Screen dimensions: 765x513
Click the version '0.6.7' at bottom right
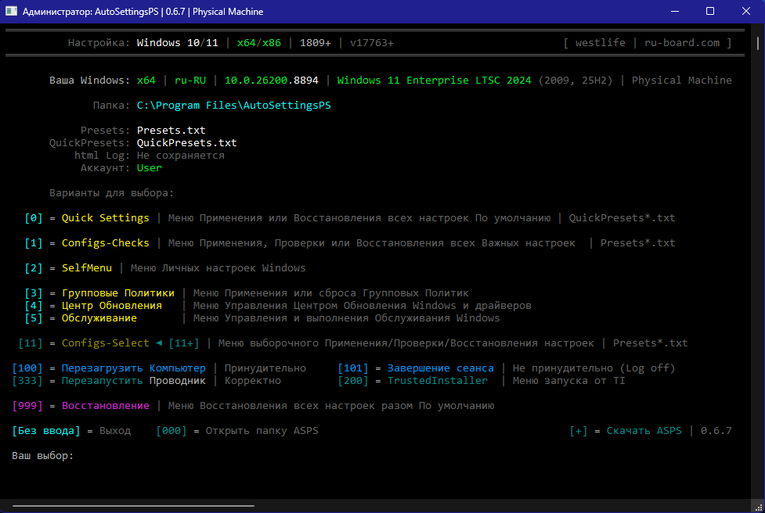(716, 431)
